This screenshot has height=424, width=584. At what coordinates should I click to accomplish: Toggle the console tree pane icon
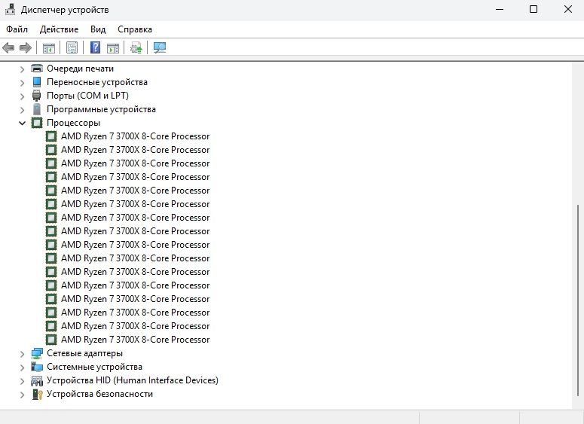[x=49, y=48]
